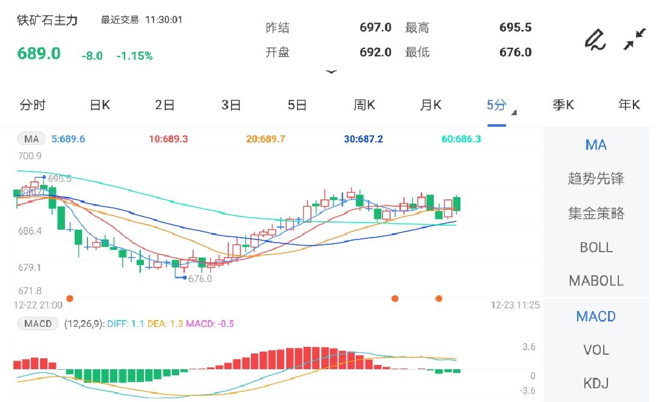Viewport: 656px width, 402px height.
Task: Select 趋势先锋 indicator
Action: point(596,179)
